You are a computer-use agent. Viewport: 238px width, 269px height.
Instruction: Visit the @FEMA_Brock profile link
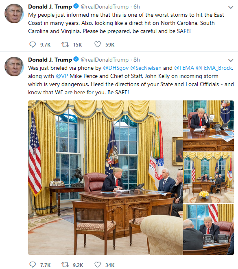(x=214, y=68)
